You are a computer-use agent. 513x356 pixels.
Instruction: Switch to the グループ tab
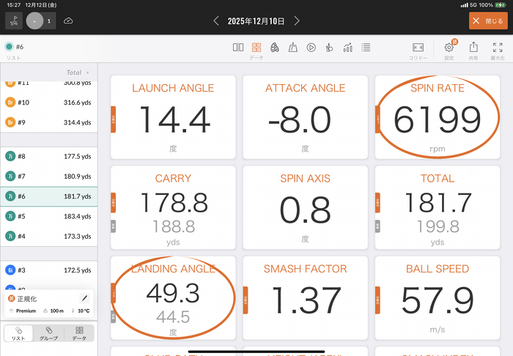[x=49, y=333]
